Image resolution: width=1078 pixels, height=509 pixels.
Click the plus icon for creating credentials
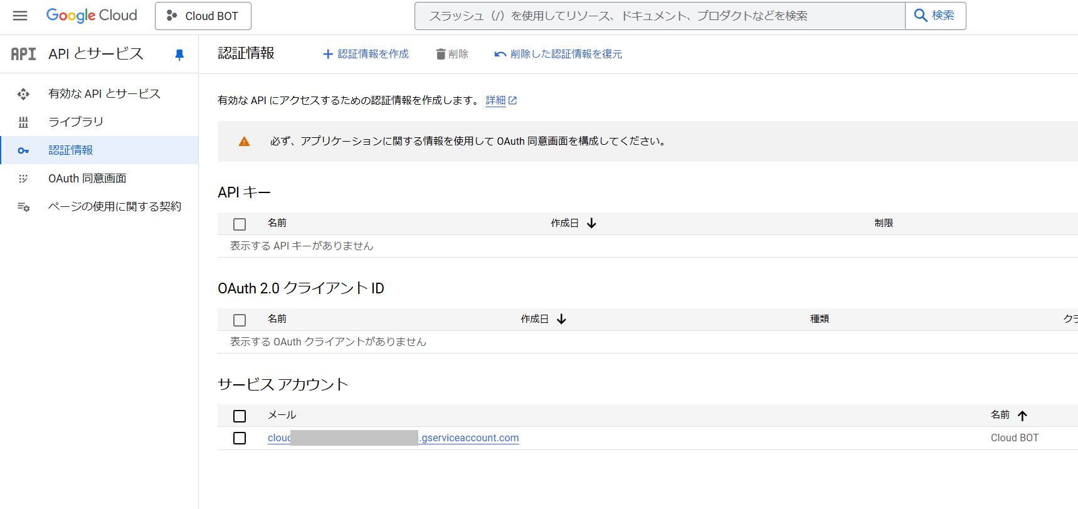click(327, 55)
